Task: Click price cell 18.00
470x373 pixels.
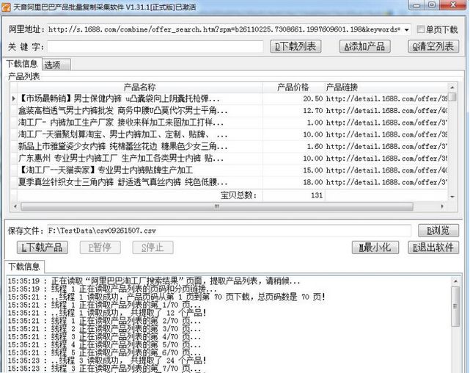Action: click(294, 182)
